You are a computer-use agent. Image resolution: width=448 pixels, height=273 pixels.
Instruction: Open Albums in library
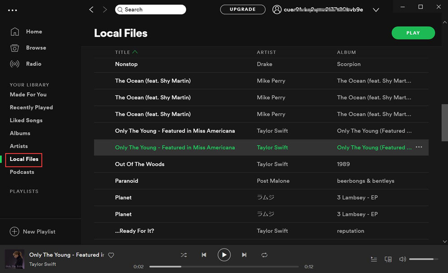point(20,133)
